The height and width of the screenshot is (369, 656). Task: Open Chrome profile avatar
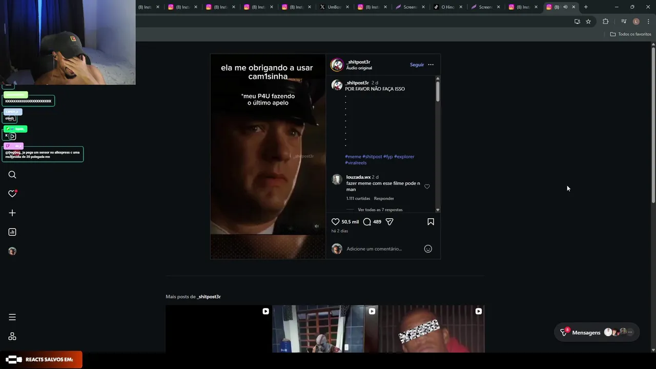point(636,22)
